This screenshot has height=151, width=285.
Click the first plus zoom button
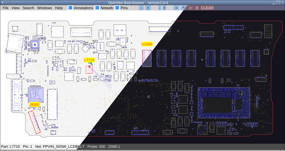[x=148, y=8]
